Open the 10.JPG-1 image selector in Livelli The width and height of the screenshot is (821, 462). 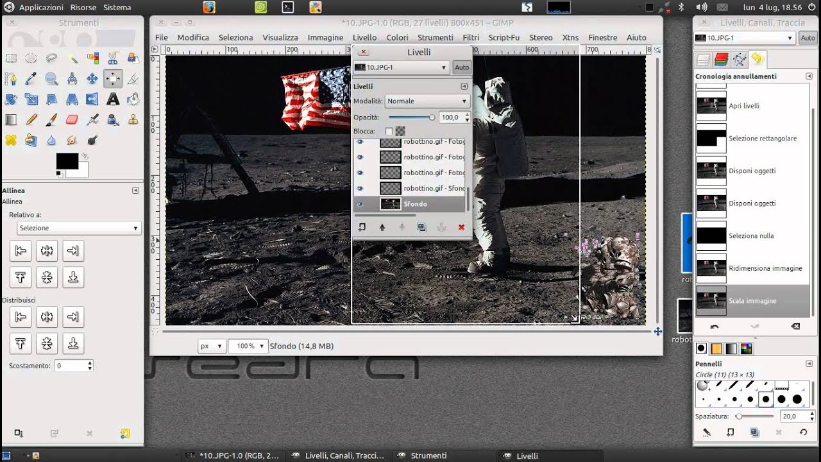click(401, 67)
